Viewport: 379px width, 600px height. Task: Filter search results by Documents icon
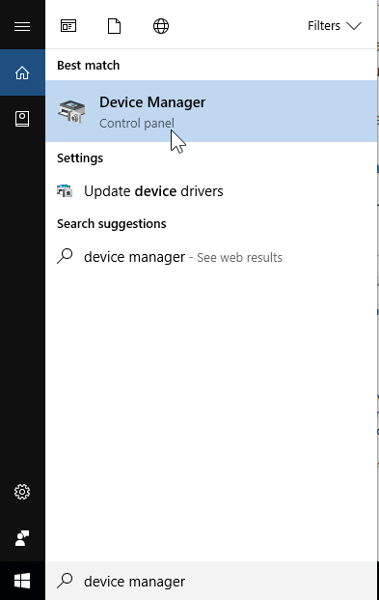tap(114, 26)
